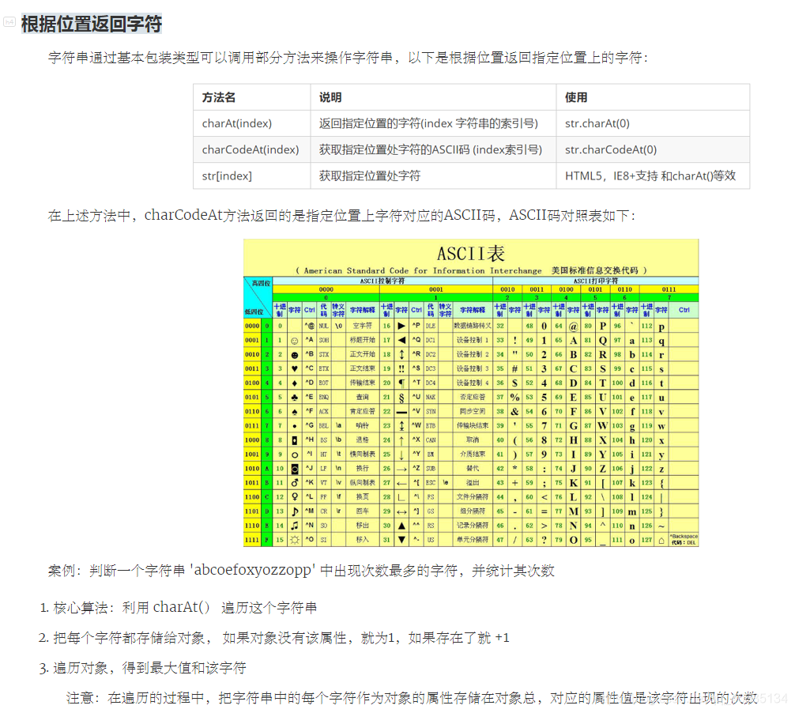
Task: Open the ASCII表 reference image
Action: 471,393
